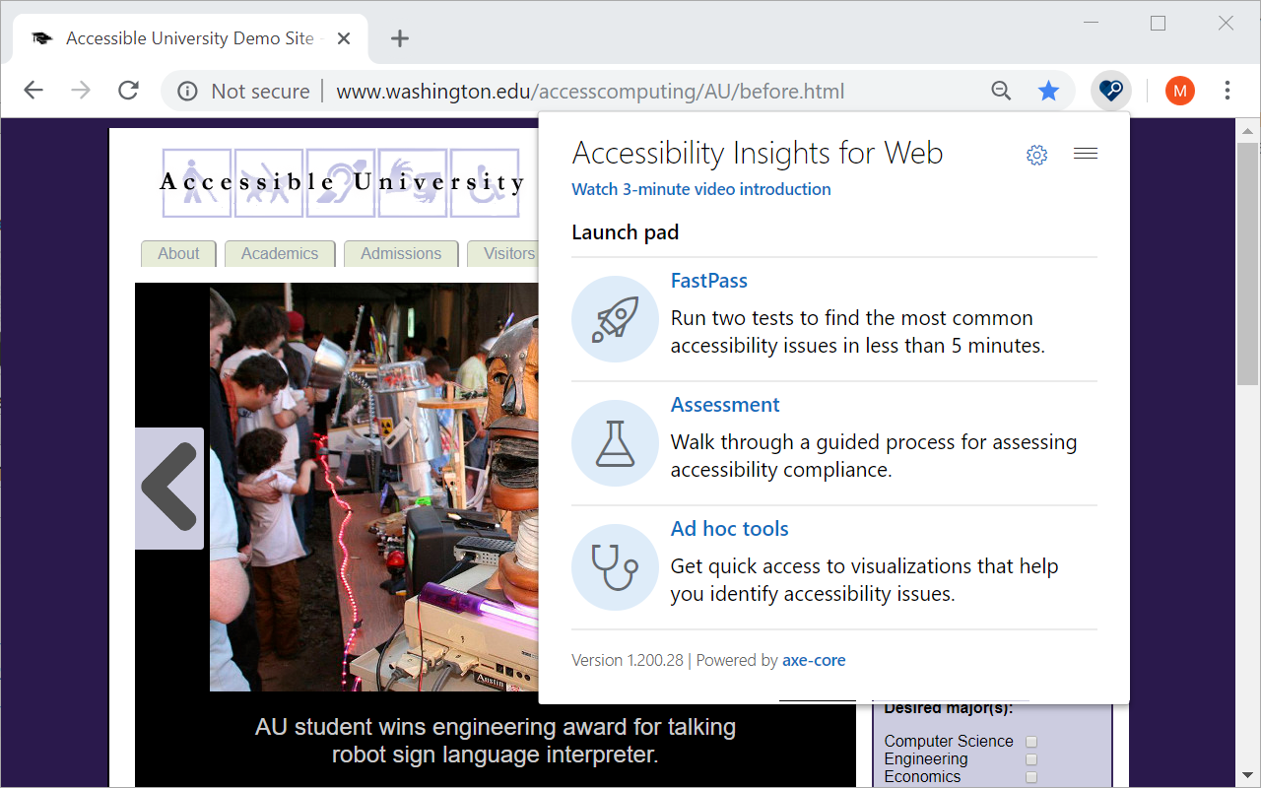Reload the page
The width and height of the screenshot is (1261, 788).
click(128, 91)
